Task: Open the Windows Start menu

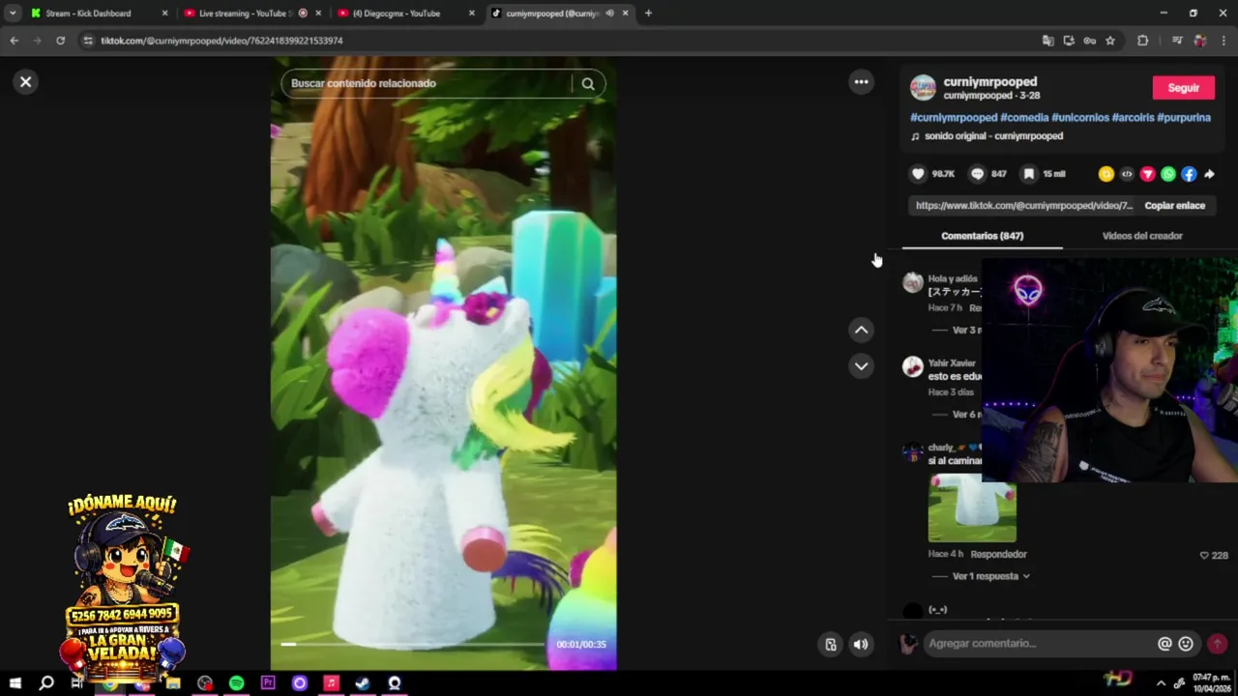Action: click(15, 683)
